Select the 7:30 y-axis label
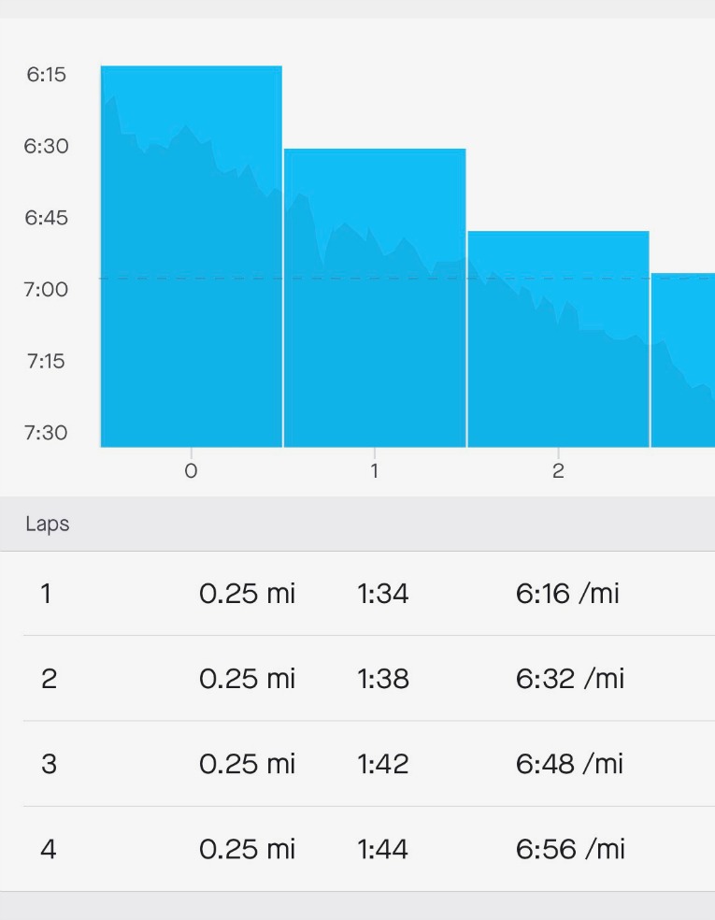This screenshot has width=715, height=920. pyautogui.click(x=46, y=433)
